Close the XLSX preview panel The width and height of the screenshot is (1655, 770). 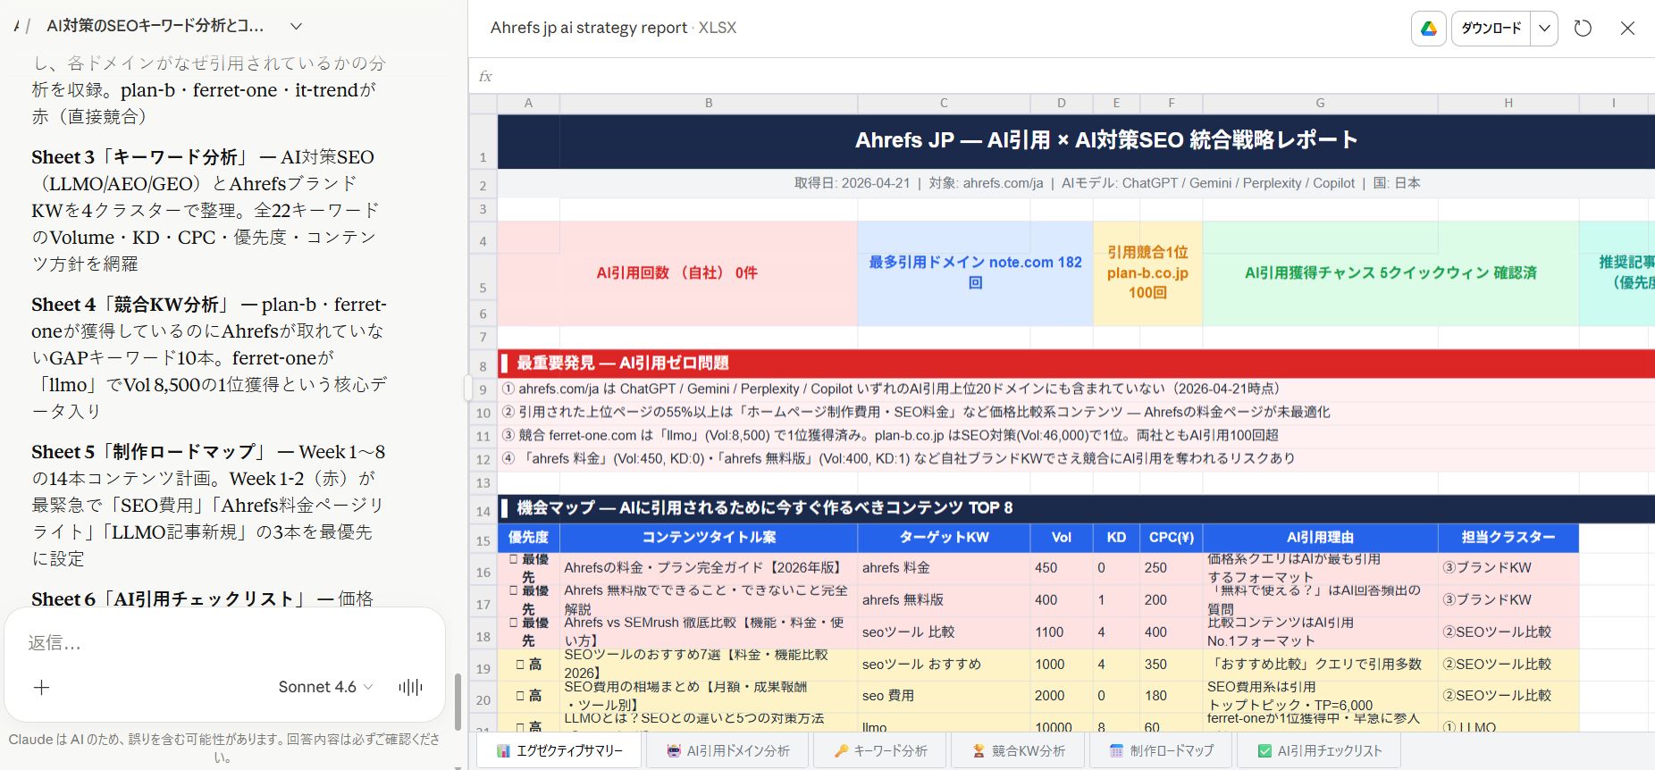point(1627,29)
